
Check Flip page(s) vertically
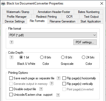(64, 84)
